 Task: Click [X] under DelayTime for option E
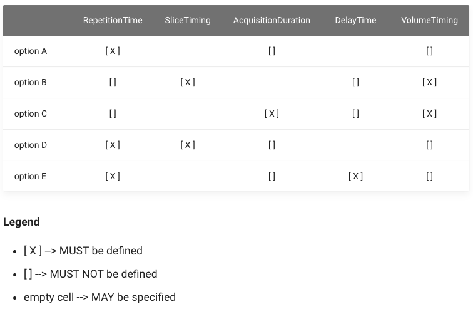tap(355, 176)
